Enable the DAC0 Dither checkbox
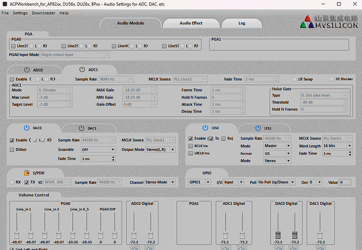 point(12,150)
